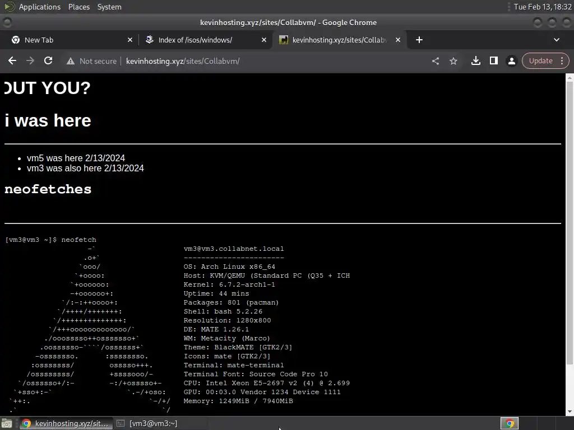574x430 pixels.
Task: Click the 'Theme: BlackMATE [GTK2/3]' line
Action: pos(238,347)
